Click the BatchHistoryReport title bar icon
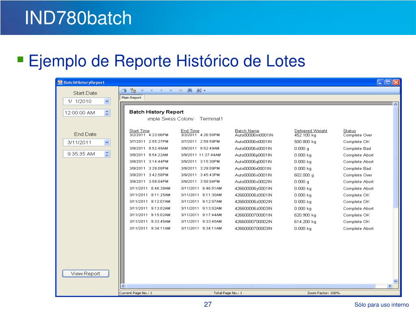Viewport: 416px width, 312px height. 60,82
